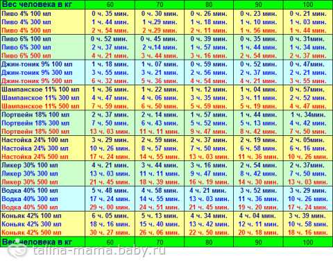Click the top header cell for 60 kg
The height and width of the screenshot is (267, 333).
[110, 4]
